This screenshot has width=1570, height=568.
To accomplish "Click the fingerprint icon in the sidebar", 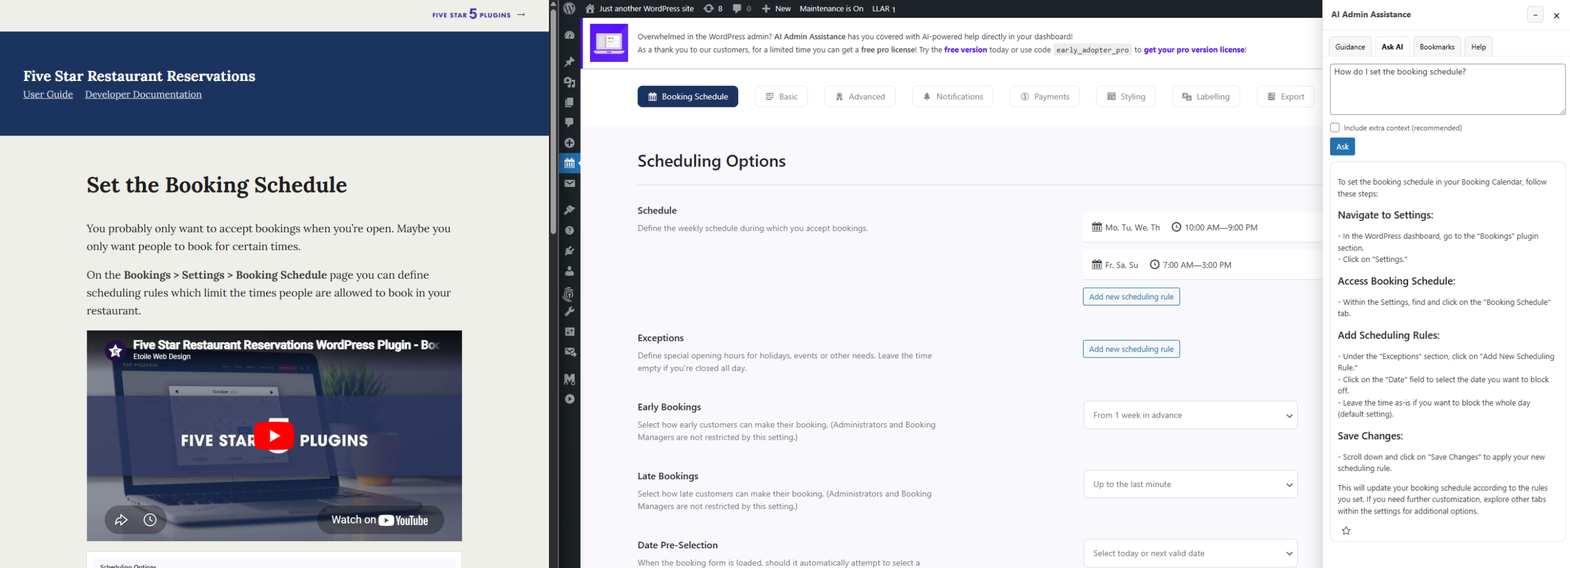I will coord(569,294).
